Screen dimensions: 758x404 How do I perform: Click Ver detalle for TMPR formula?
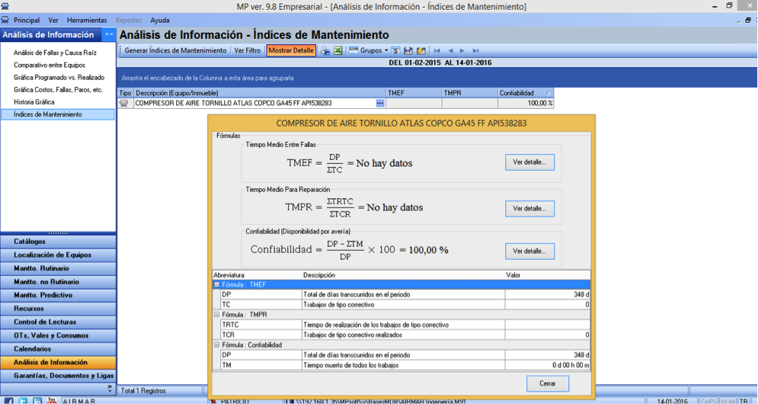coord(529,209)
